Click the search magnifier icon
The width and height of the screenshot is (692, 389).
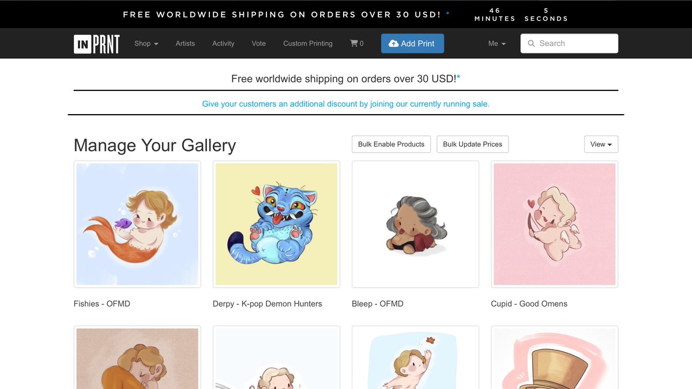531,43
